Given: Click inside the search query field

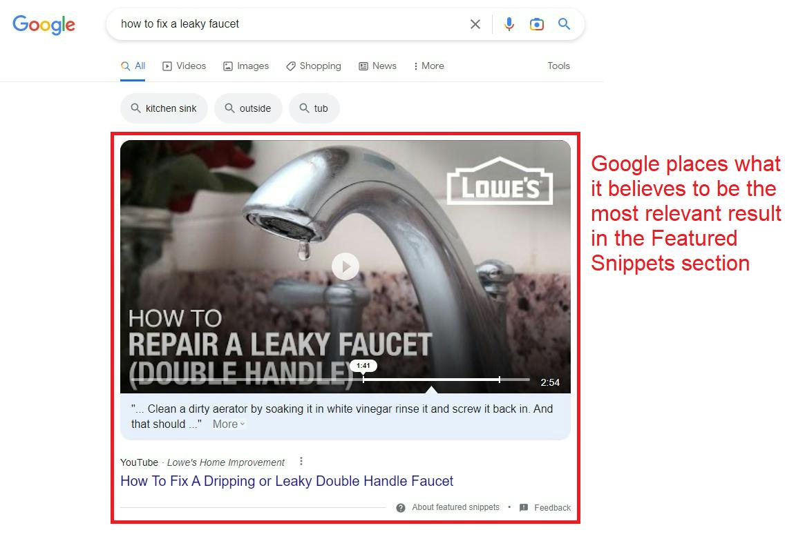Looking at the screenshot, I should [x=287, y=24].
